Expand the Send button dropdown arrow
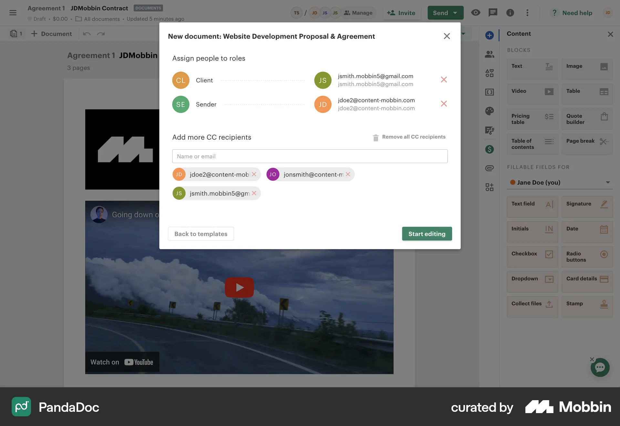This screenshot has width=620, height=426. 455,13
